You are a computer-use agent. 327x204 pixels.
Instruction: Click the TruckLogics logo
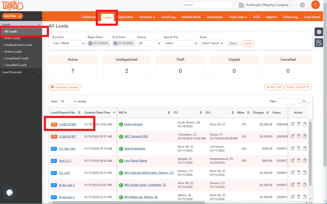pos(12,5)
